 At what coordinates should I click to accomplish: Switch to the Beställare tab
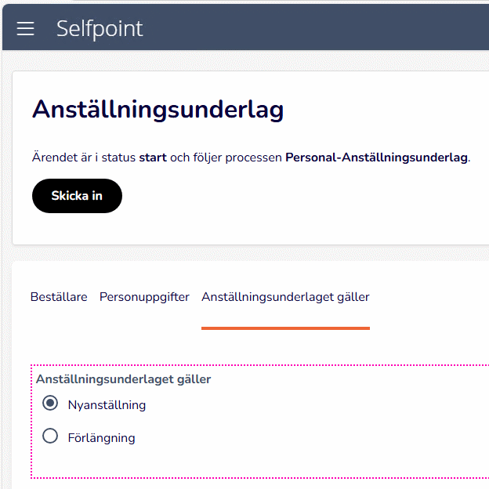point(59,297)
